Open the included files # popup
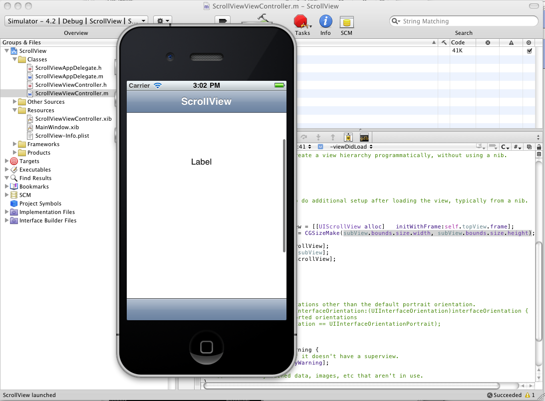The height and width of the screenshot is (401, 545). (517, 147)
